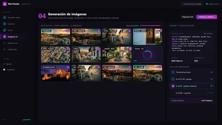Click the 94% coherencia value
Image resolution: width=222 pixels, height=125 pixels.
pos(196,61)
